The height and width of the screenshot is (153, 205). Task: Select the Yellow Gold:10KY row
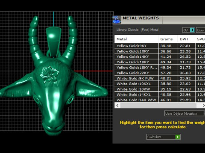tap(160, 51)
